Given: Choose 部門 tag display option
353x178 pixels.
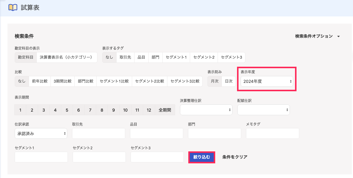Looking at the screenshot, I should pos(155,57).
